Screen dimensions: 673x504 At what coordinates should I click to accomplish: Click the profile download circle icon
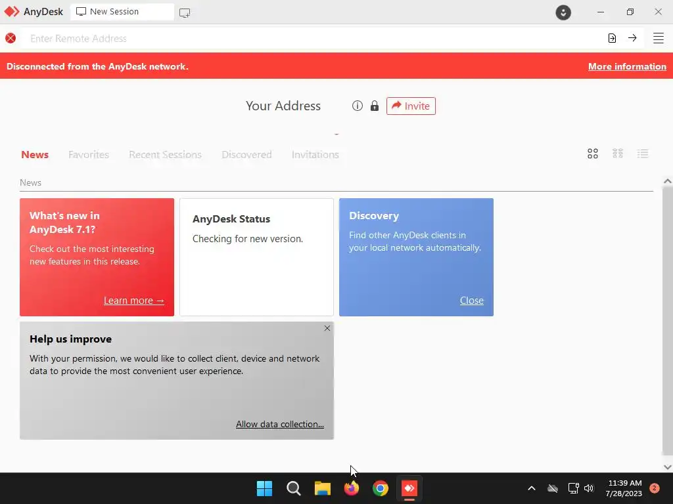tap(563, 12)
